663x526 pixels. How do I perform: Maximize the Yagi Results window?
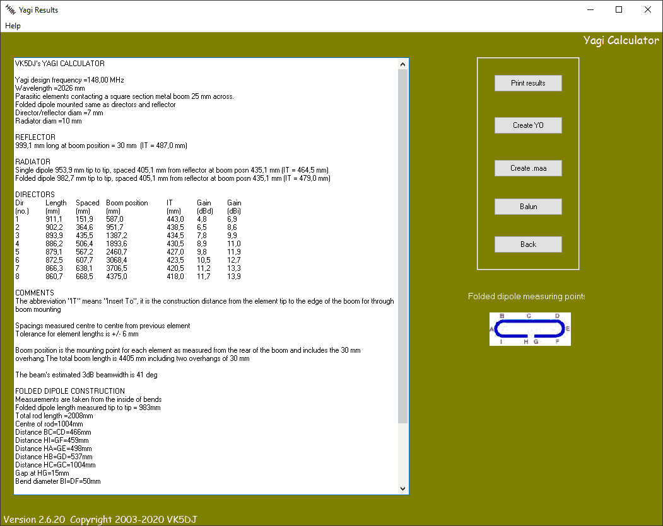(619, 9)
